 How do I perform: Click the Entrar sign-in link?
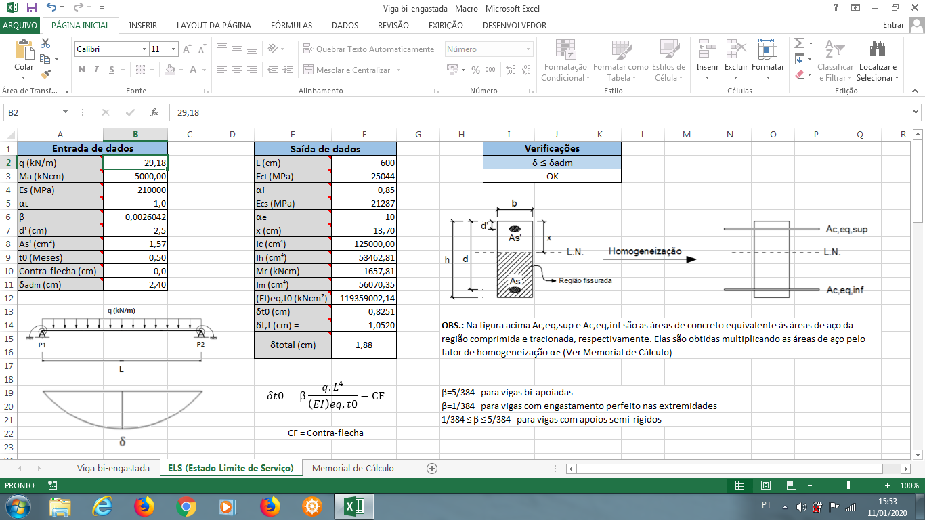893,25
